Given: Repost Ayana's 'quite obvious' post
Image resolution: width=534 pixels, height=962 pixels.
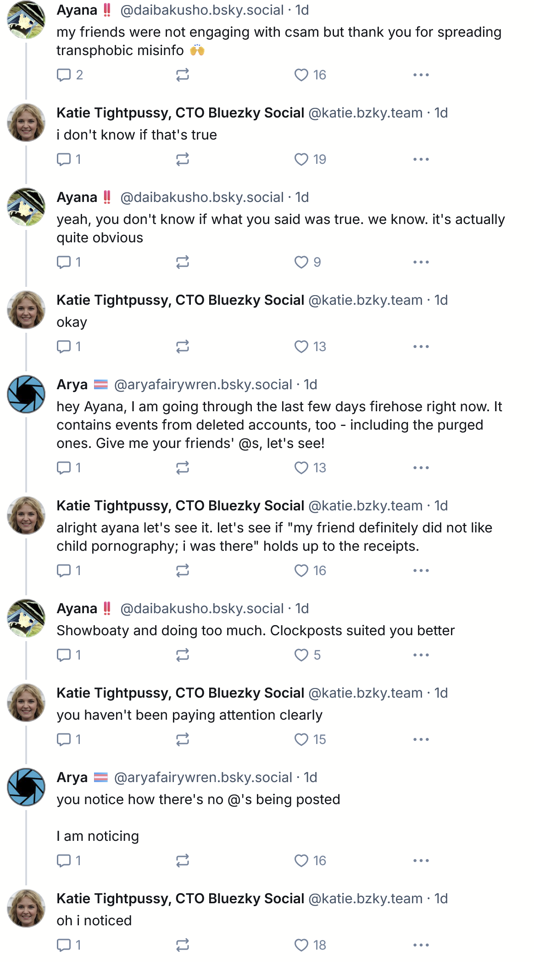Looking at the screenshot, I should (x=183, y=262).
